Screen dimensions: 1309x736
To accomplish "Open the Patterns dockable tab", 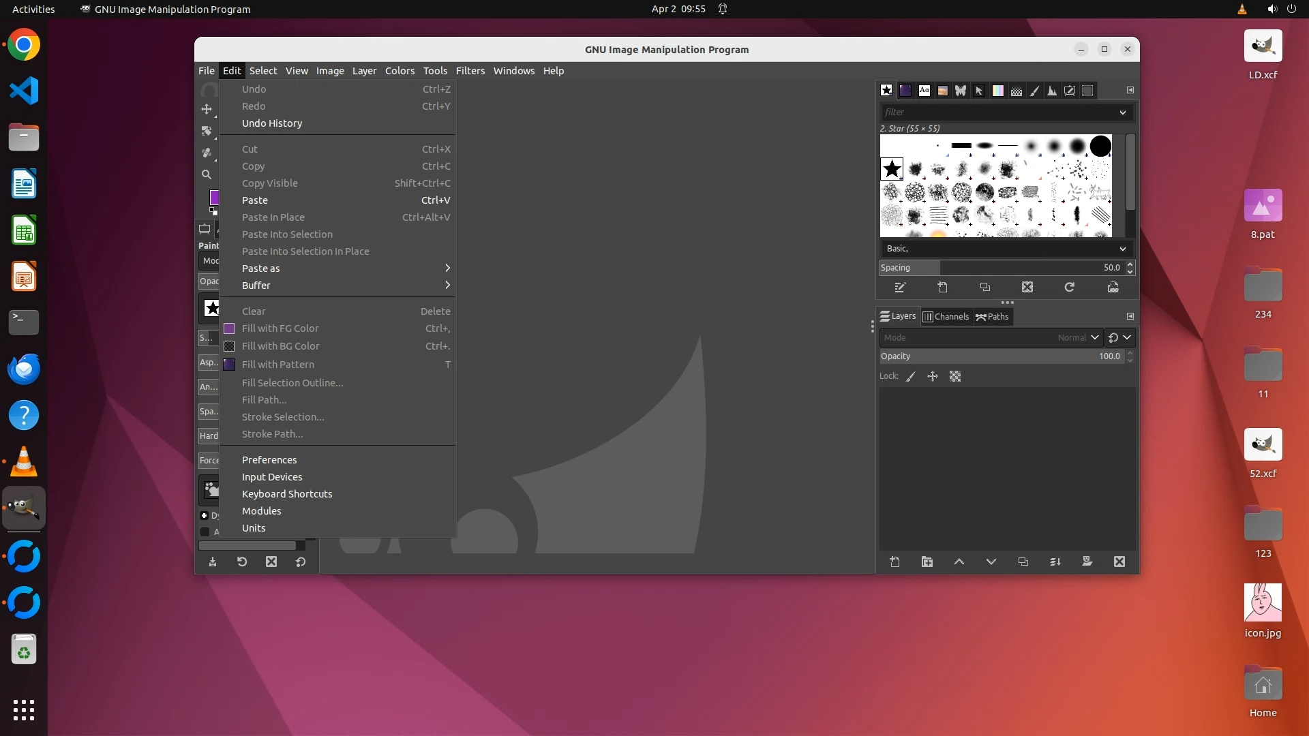I will tap(905, 91).
